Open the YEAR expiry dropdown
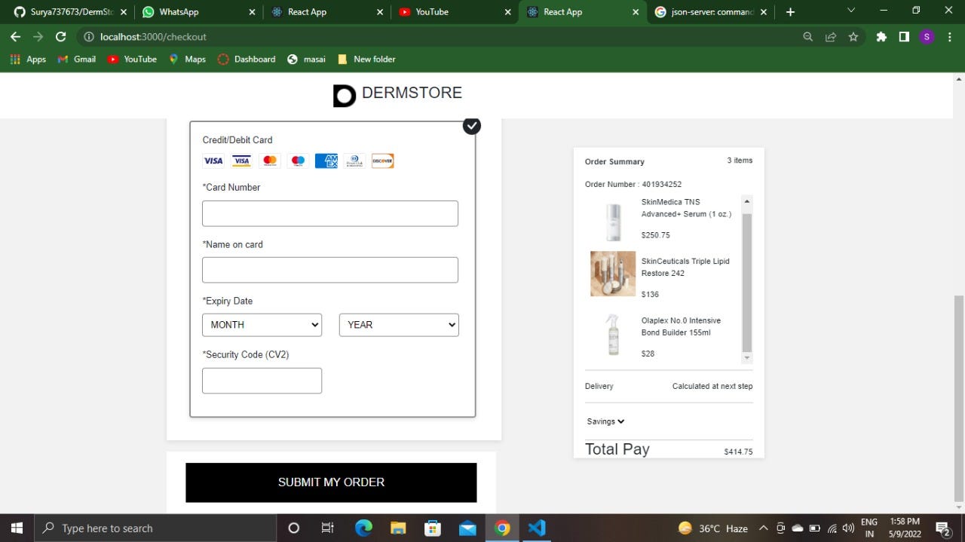 (399, 325)
